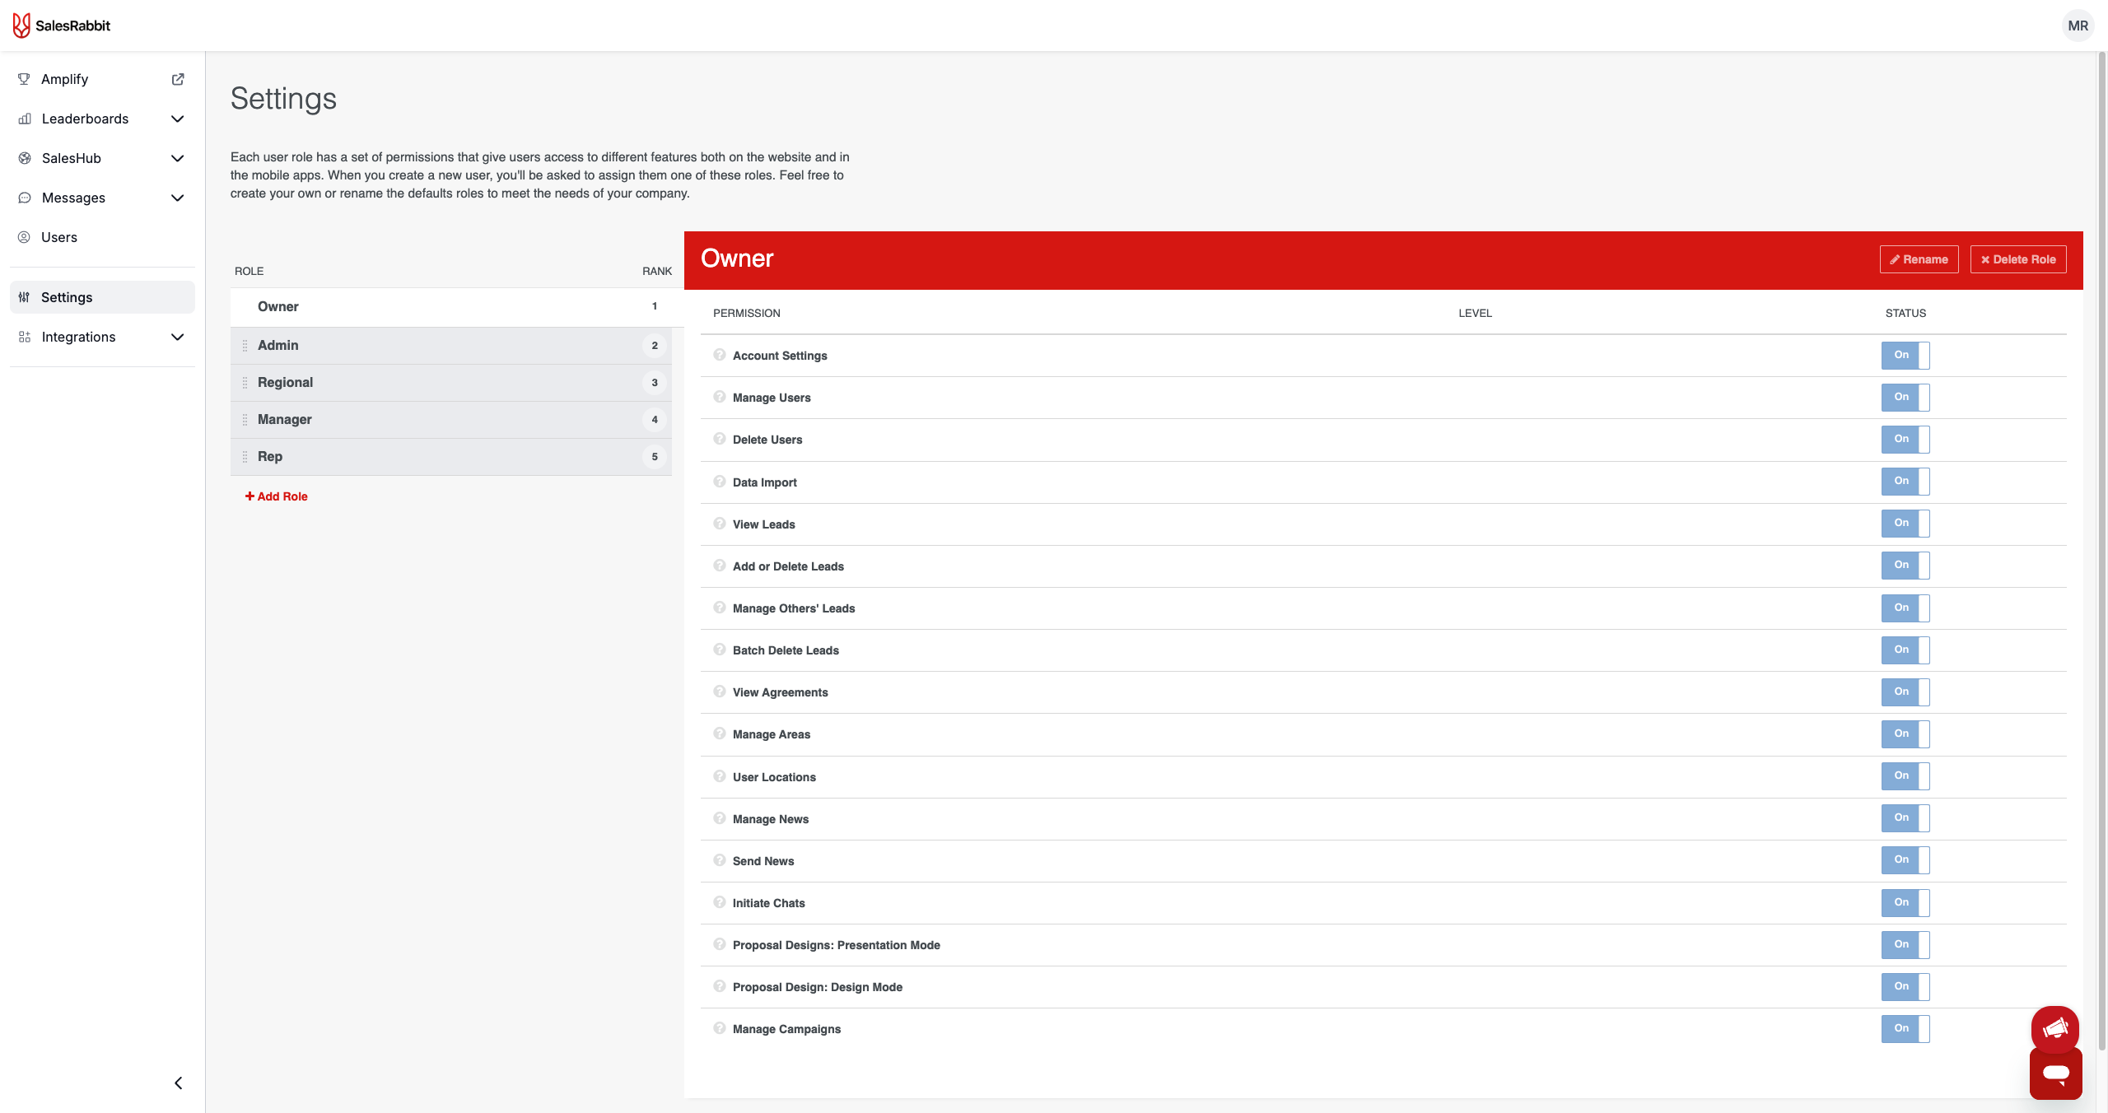Click help icon beside Delete Users
The width and height of the screenshot is (2108, 1113).
coord(720,439)
